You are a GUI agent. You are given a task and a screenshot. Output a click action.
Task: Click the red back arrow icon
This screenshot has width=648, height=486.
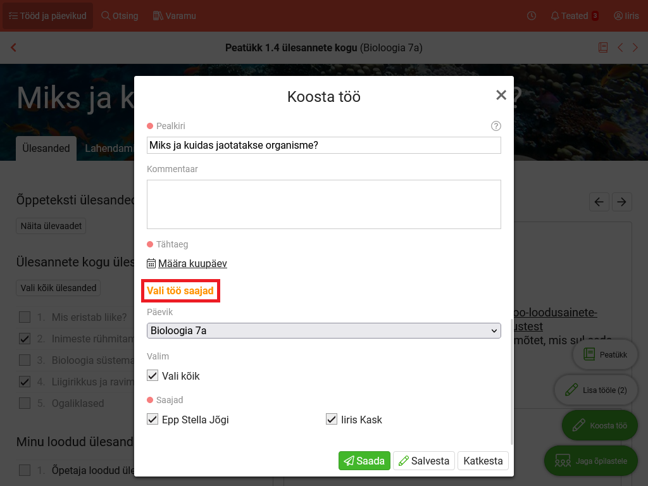coord(14,47)
